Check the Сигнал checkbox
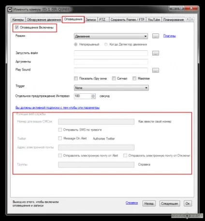This screenshot has height=221, width=205. click(x=114, y=78)
